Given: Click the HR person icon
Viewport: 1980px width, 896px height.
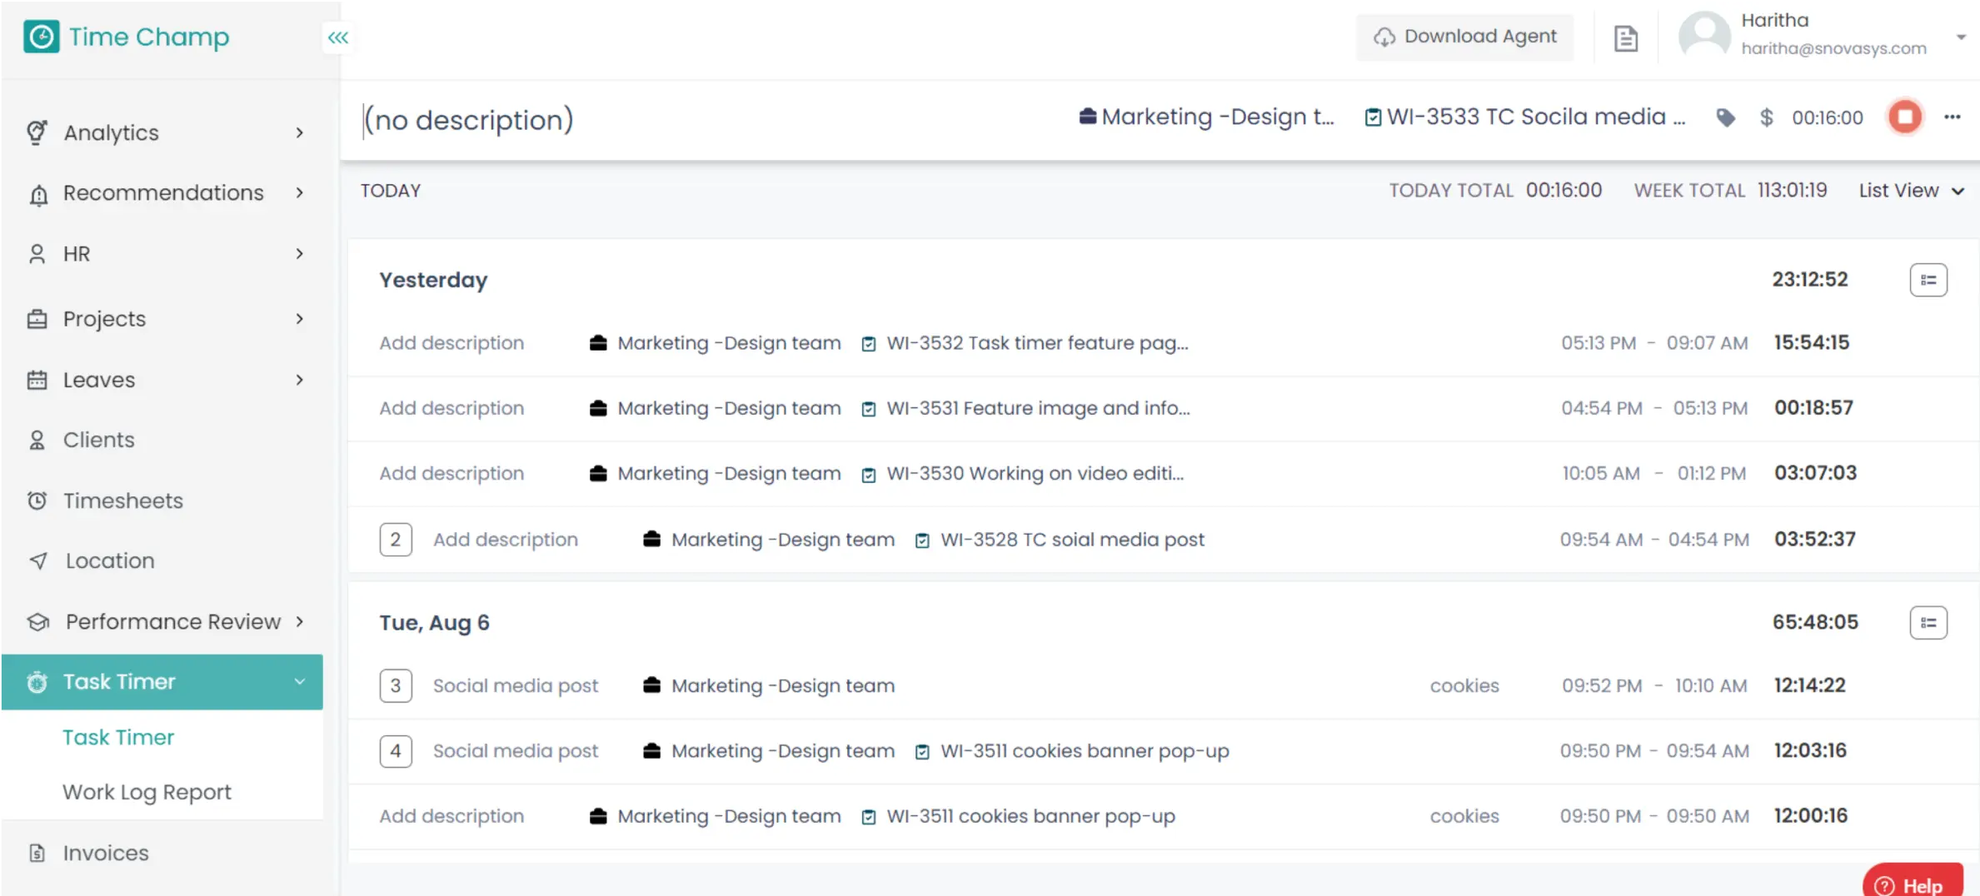Looking at the screenshot, I should [x=37, y=254].
